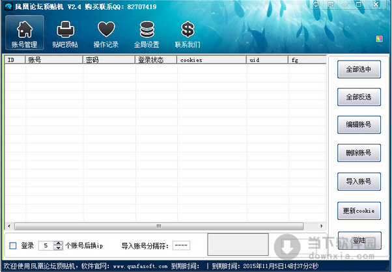Sort by the ID column header
392x272 pixels.
click(15, 60)
